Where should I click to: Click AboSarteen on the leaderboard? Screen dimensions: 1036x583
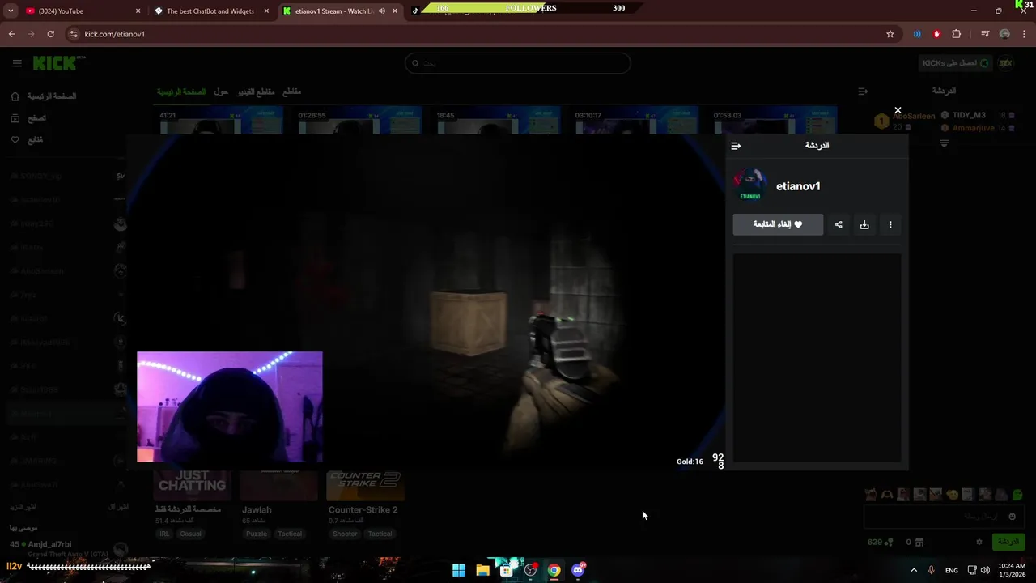click(913, 117)
